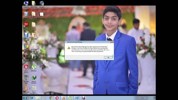Select the Google Chrome desktop shortcut
Screen dimensions: 178x100
[26, 47]
